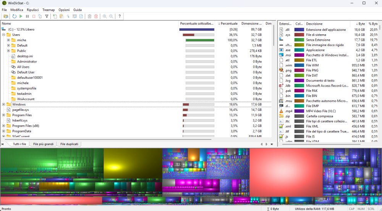Switch to the File più grandi tab
The image size is (382, 211).
coord(44,144)
